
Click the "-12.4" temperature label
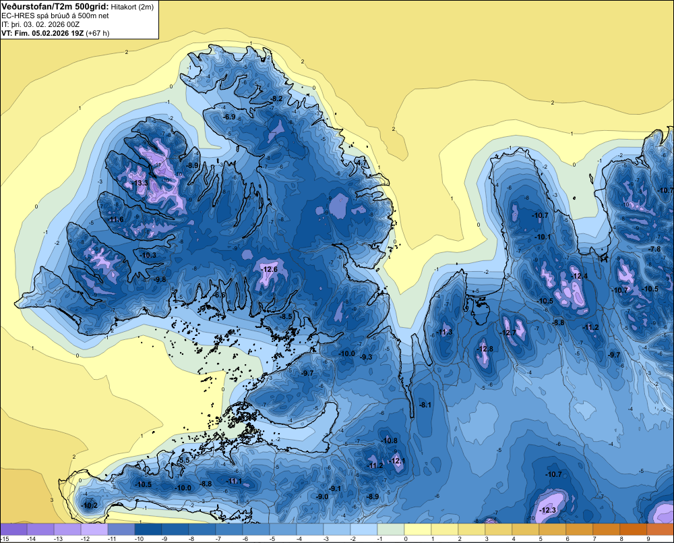579,276
